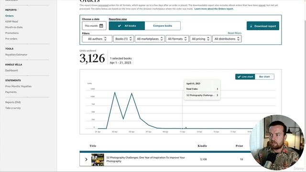Click the 3,126 units ordered total
Viewport: 306px width, 172px height.
[92, 58]
